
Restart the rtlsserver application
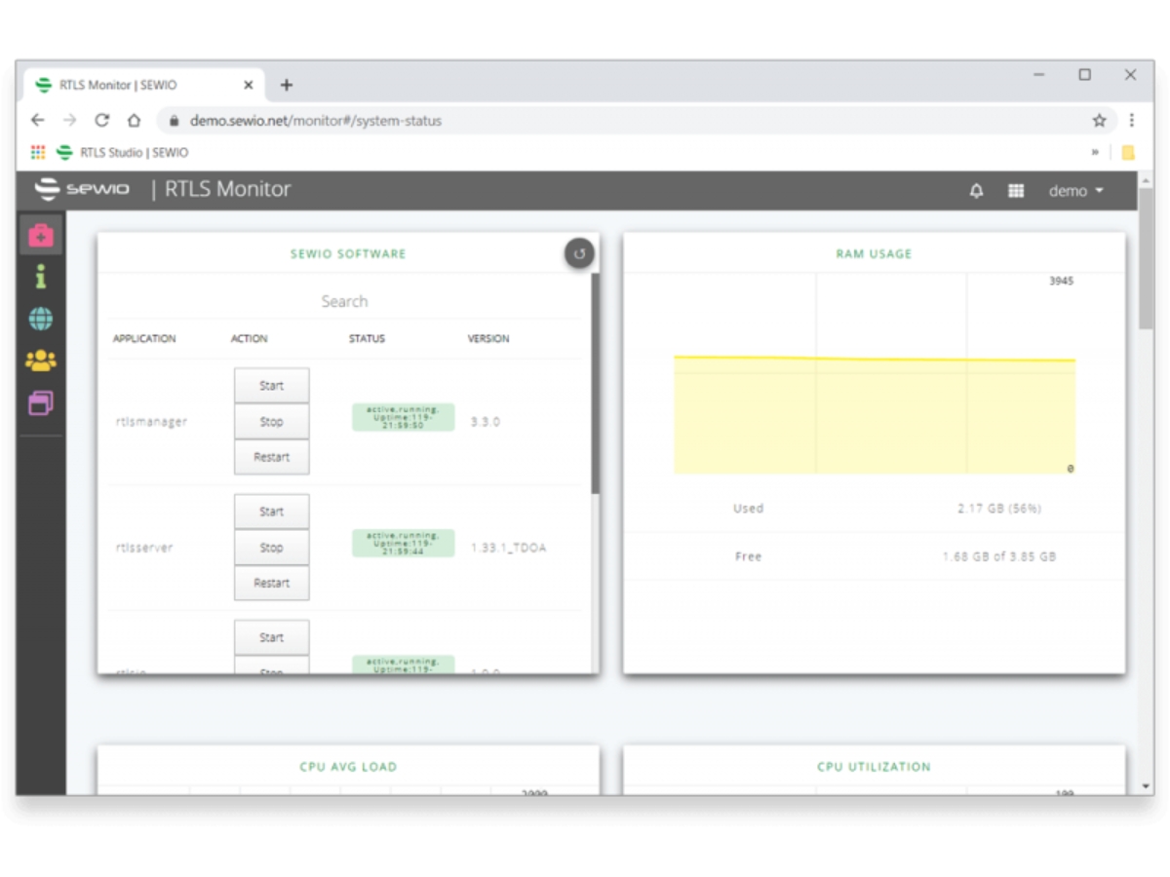coord(271,583)
